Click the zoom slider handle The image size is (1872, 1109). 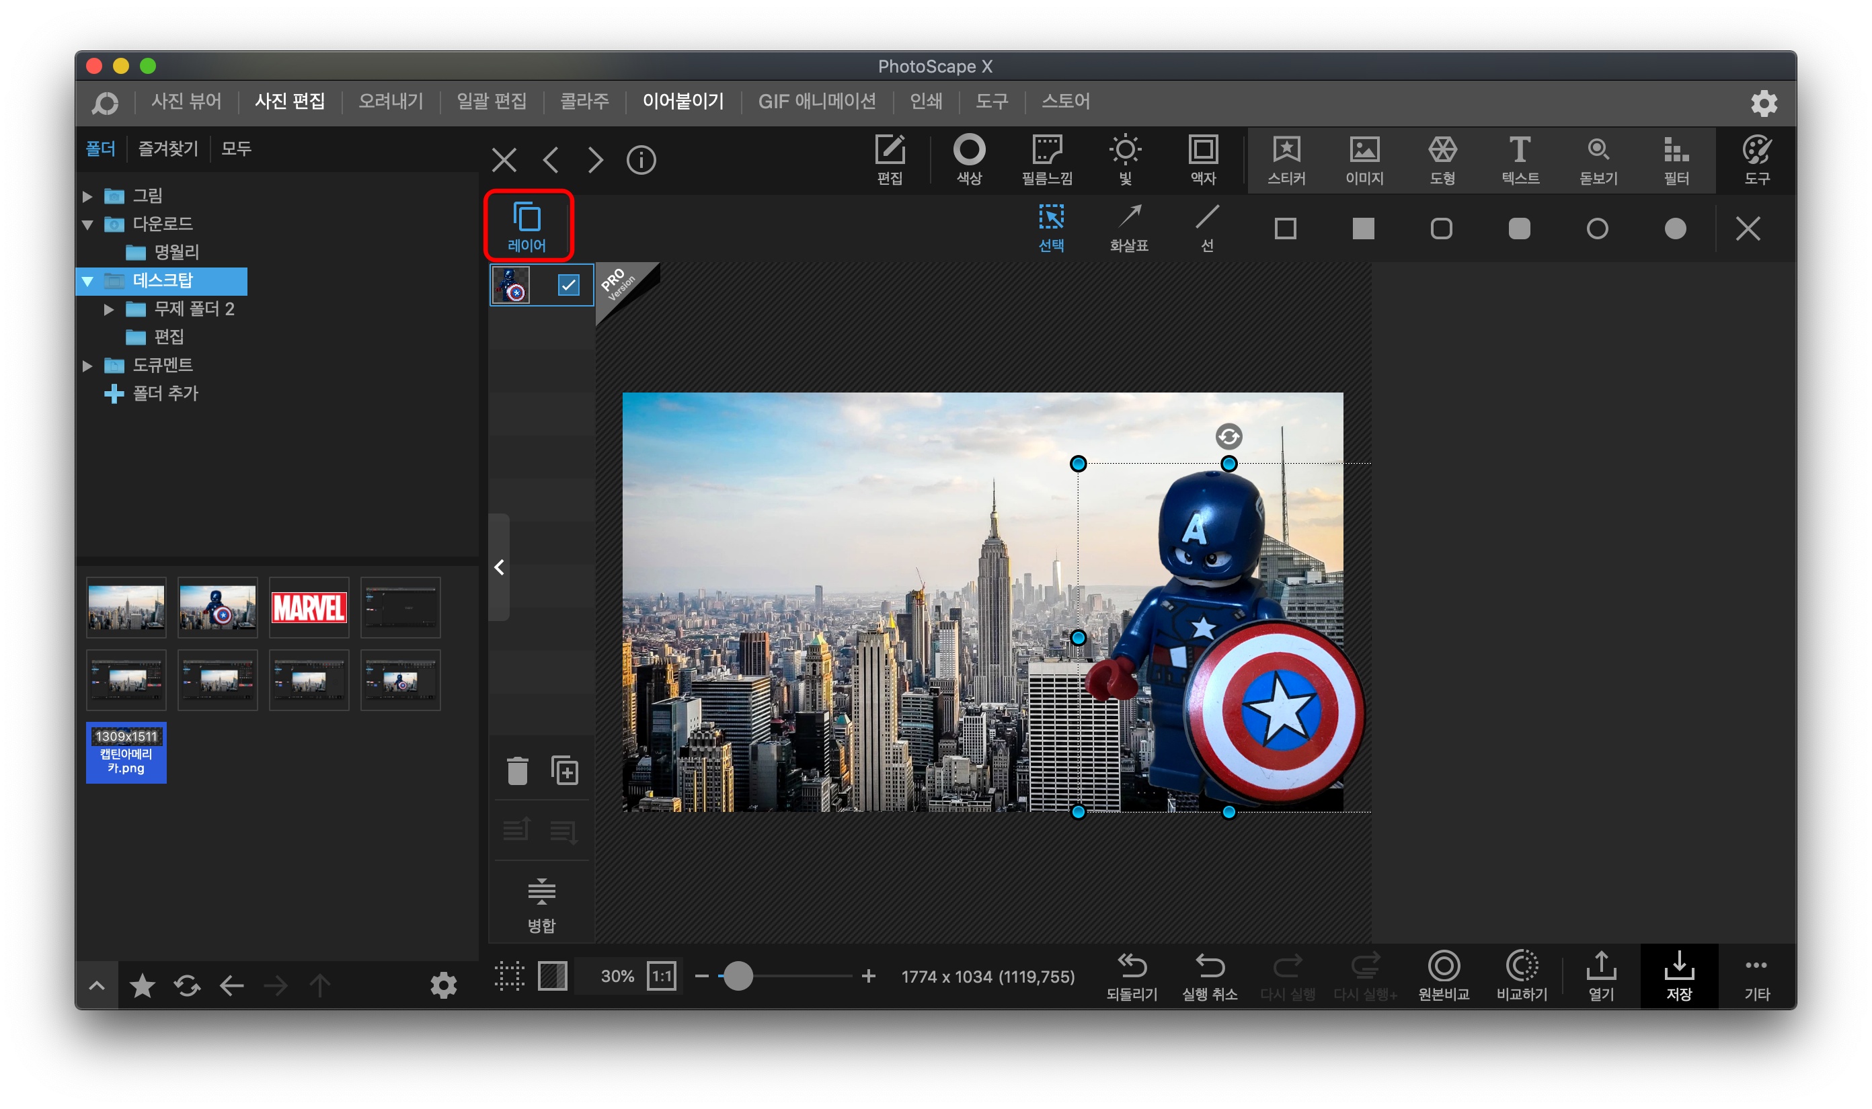738,975
